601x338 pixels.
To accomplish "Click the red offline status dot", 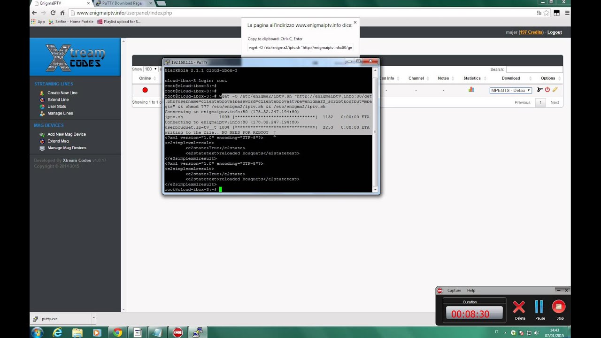I will click(145, 90).
